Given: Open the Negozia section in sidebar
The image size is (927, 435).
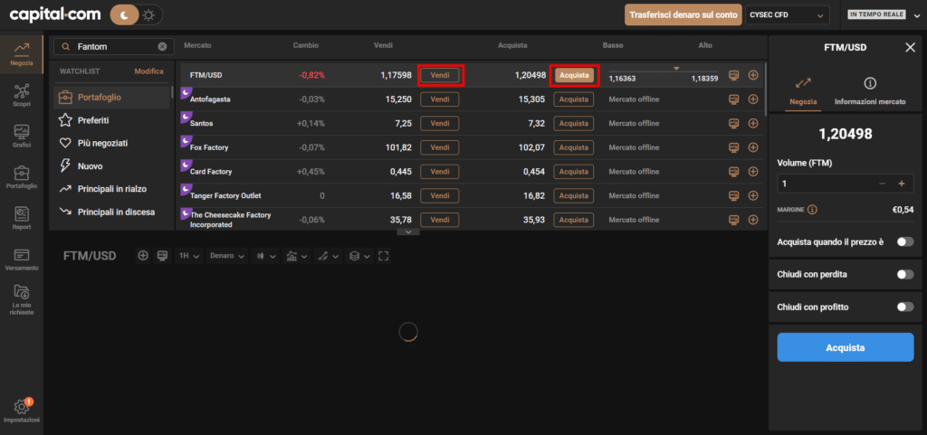Looking at the screenshot, I should pyautogui.click(x=22, y=53).
